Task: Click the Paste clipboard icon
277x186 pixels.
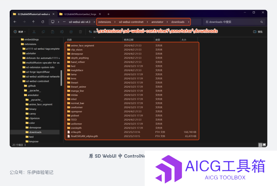Action: [53, 32]
